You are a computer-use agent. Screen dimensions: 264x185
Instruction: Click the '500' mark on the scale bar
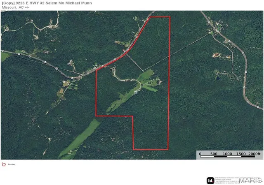click(214, 154)
